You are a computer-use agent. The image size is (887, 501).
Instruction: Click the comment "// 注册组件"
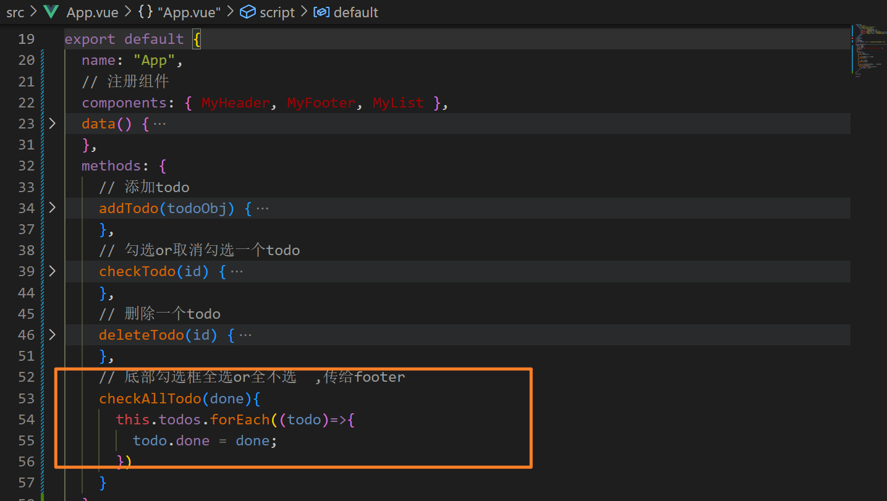coord(125,82)
